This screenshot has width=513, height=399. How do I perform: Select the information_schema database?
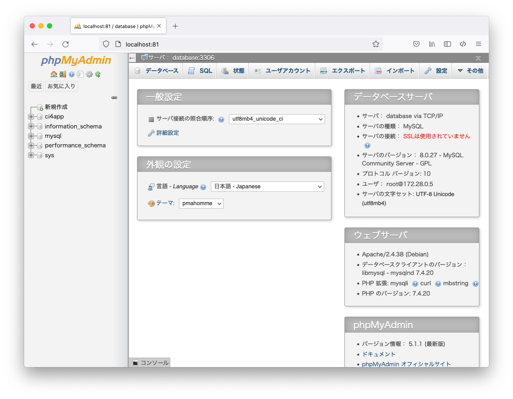pos(73,126)
